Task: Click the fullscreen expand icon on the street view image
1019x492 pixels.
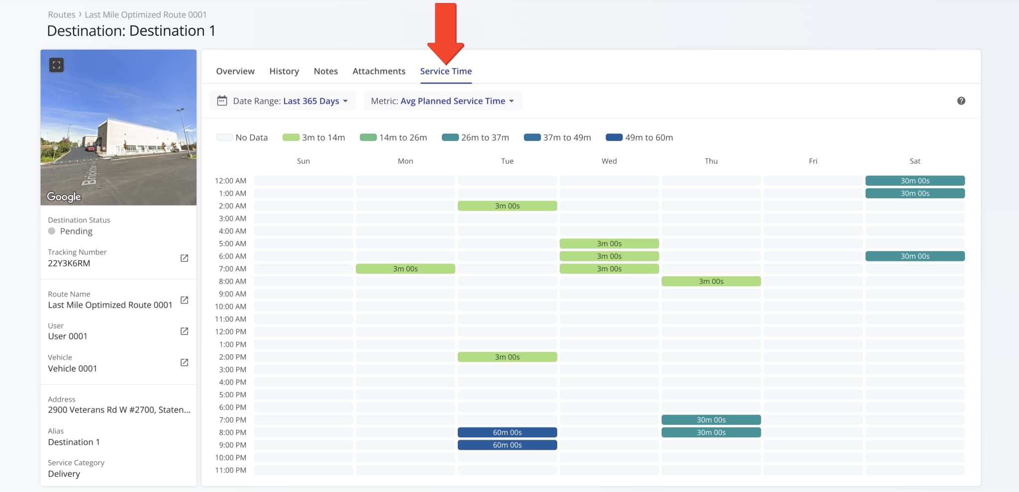Action: pyautogui.click(x=56, y=65)
